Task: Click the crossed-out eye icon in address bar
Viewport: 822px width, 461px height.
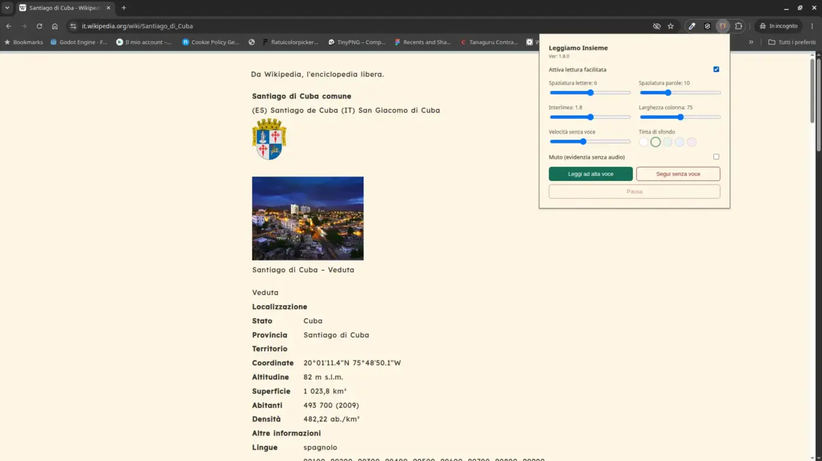Action: tap(657, 26)
